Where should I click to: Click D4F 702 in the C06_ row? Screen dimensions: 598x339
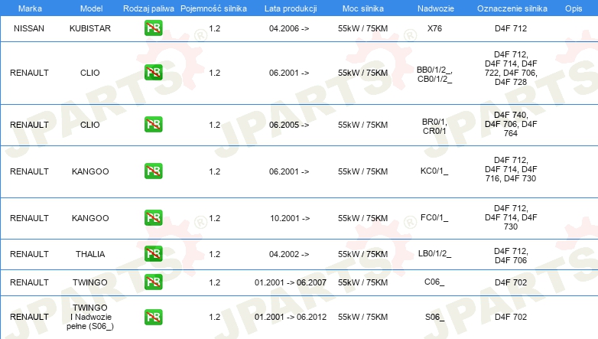511,282
